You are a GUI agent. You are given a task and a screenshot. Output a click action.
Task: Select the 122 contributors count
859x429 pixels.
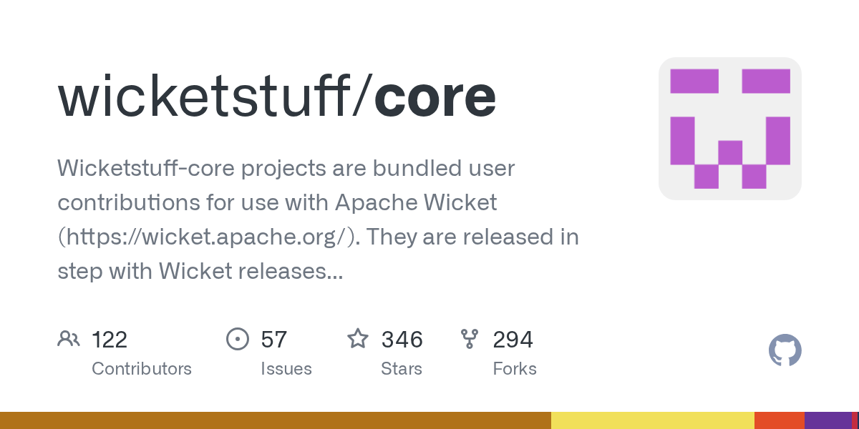pos(110,340)
